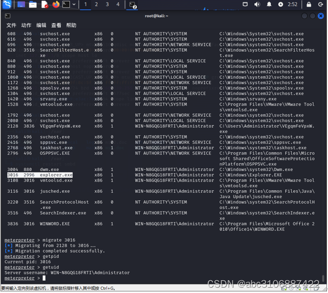Open the 查看 menu
Viewport: 328px width, 293px height.
coord(56,25)
